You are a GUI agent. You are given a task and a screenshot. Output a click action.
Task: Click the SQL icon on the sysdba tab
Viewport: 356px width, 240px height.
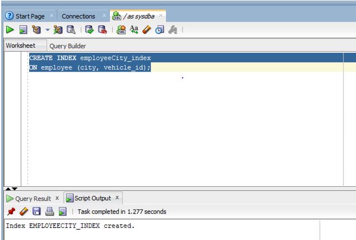[117, 16]
